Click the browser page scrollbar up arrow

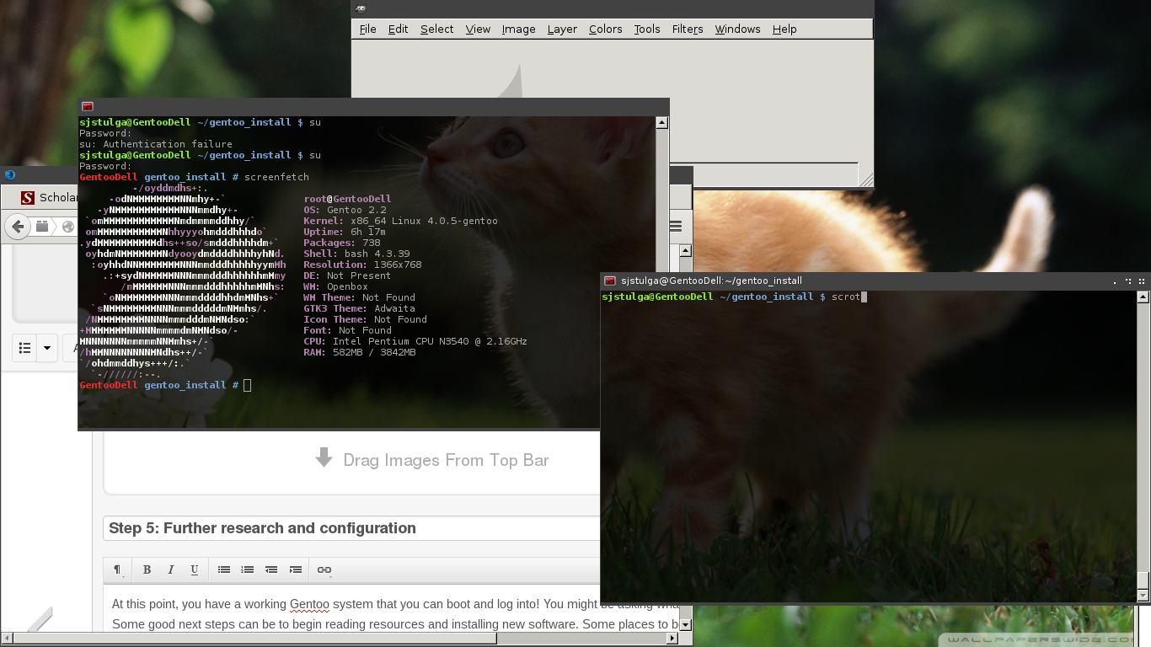tap(686, 250)
